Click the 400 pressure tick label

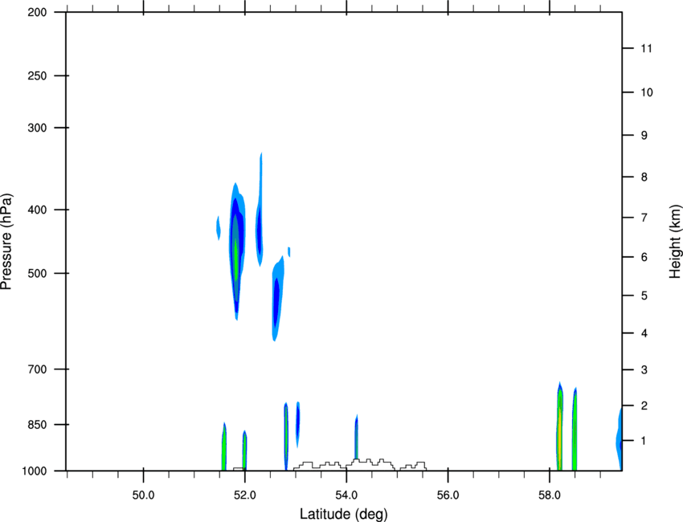click(x=37, y=210)
